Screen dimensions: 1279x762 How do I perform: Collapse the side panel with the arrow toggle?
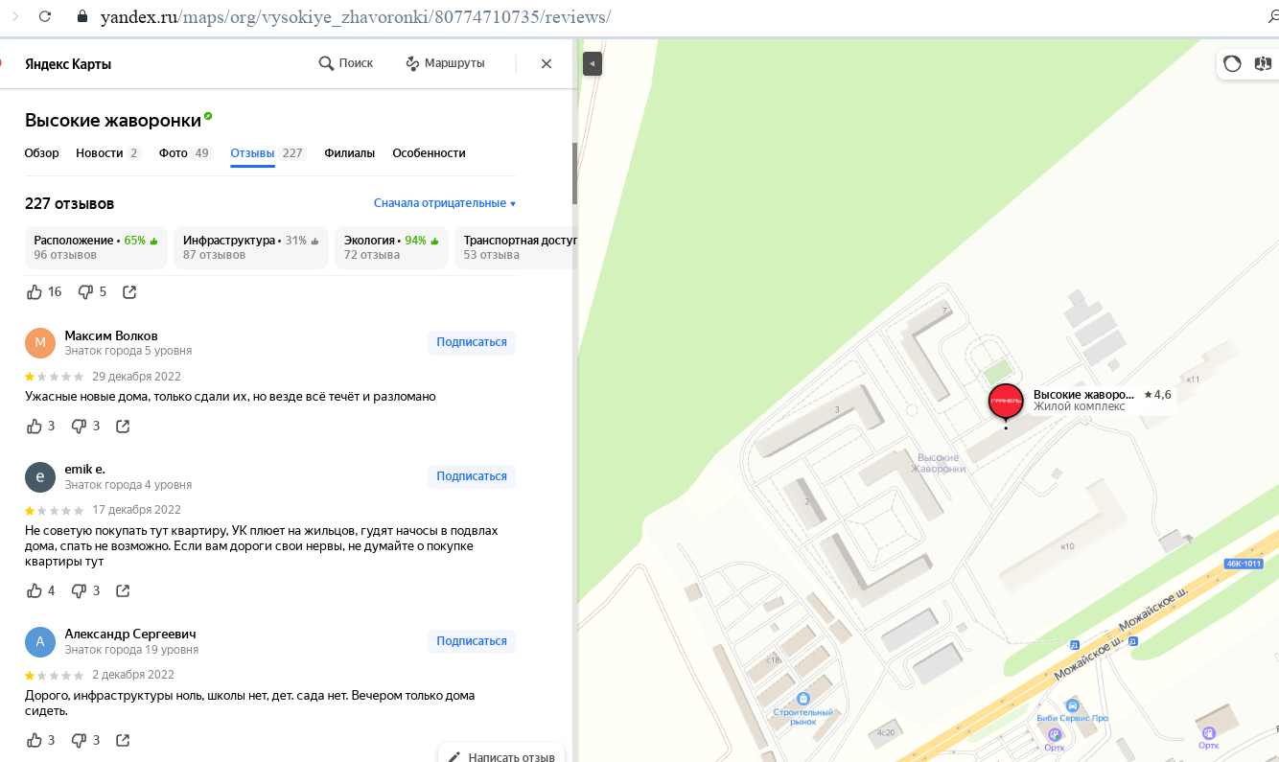click(593, 64)
